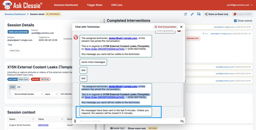Go to Sessions Dashboard breadcrumb link

[x=15, y=14]
